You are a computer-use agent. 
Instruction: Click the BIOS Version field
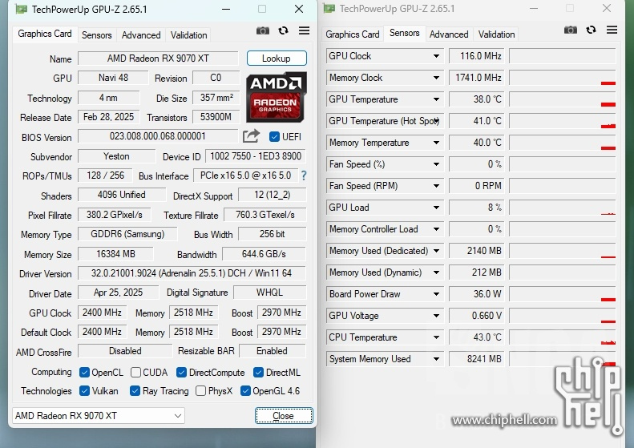[x=158, y=136]
